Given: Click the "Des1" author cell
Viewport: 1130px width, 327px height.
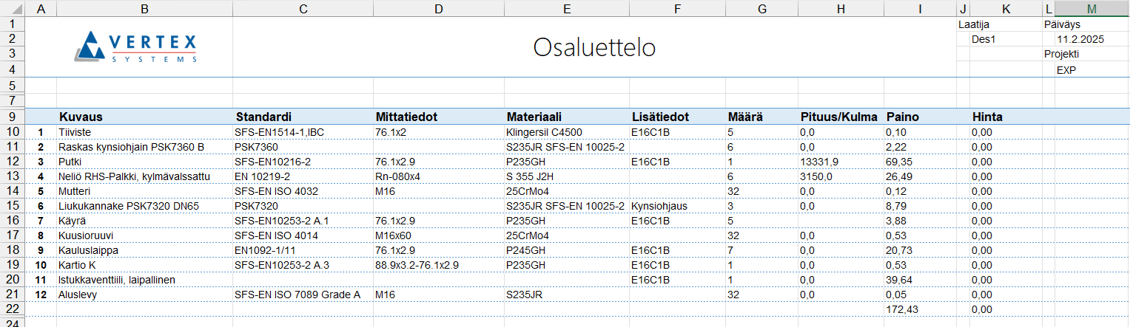Looking at the screenshot, I should coord(984,39).
